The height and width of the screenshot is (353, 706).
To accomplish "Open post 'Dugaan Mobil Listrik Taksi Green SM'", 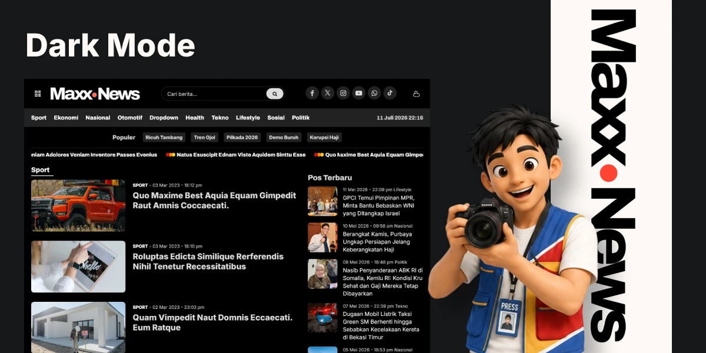I will pos(381,326).
